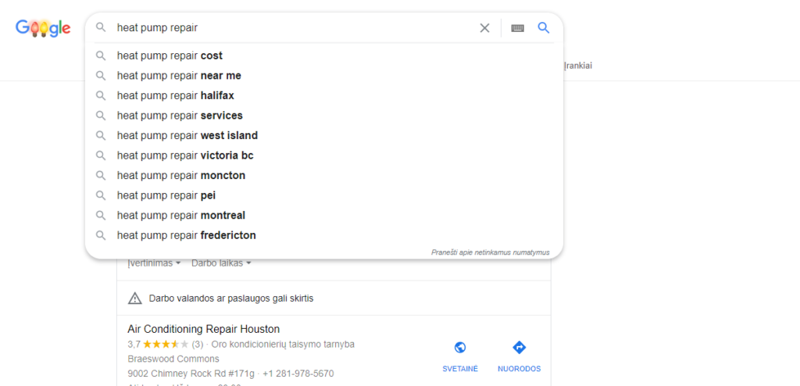The image size is (800, 386).
Task: Click the magnifier icon left of search text
Action: 101,27
